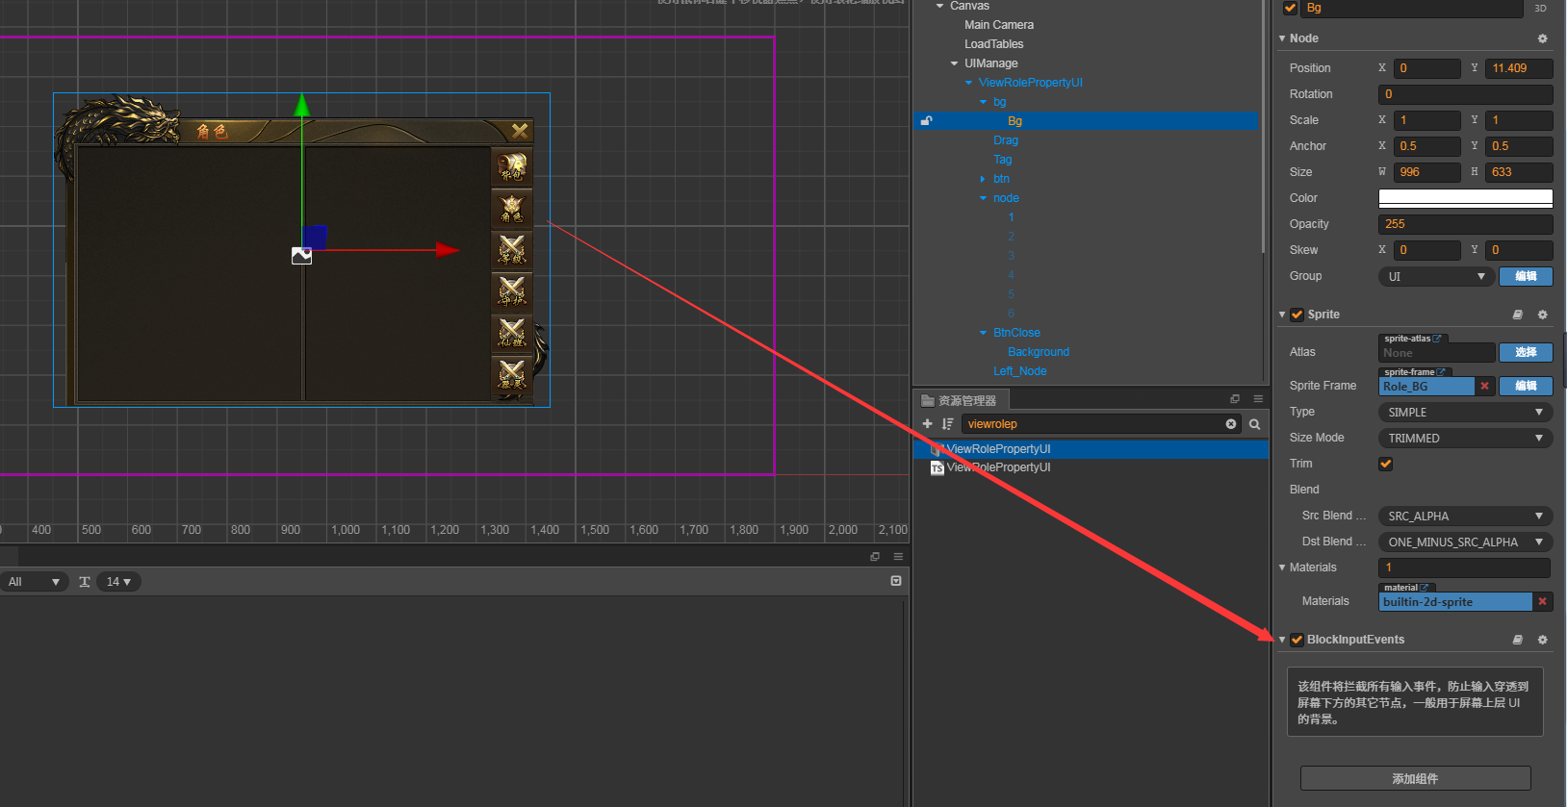Collapse the Sprite component section

pyautogui.click(x=1282, y=315)
